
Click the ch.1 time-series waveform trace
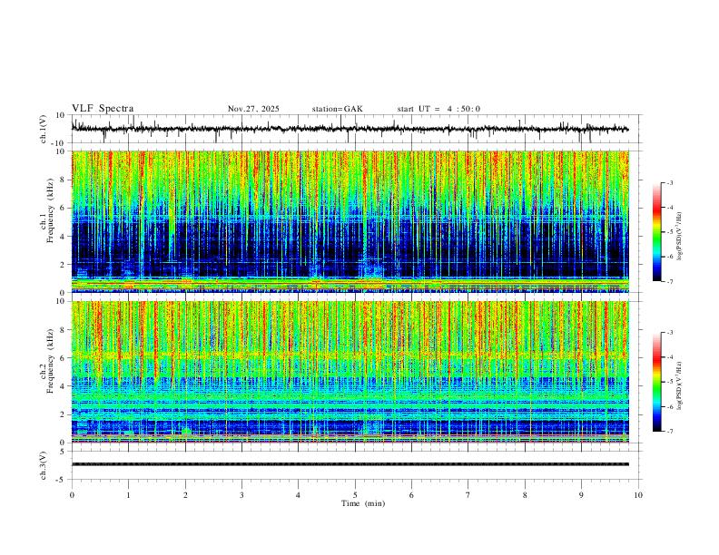[350, 129]
